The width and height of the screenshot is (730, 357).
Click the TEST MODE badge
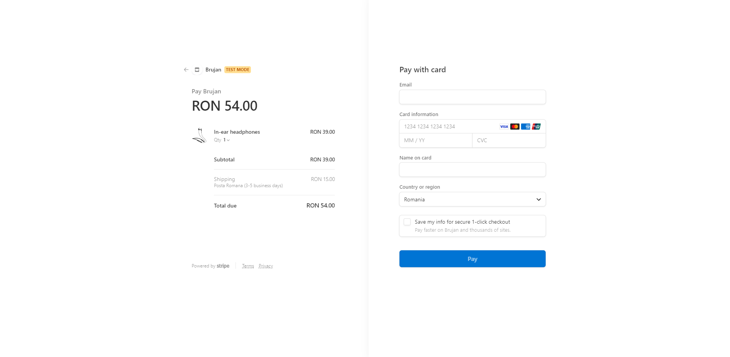tap(237, 70)
